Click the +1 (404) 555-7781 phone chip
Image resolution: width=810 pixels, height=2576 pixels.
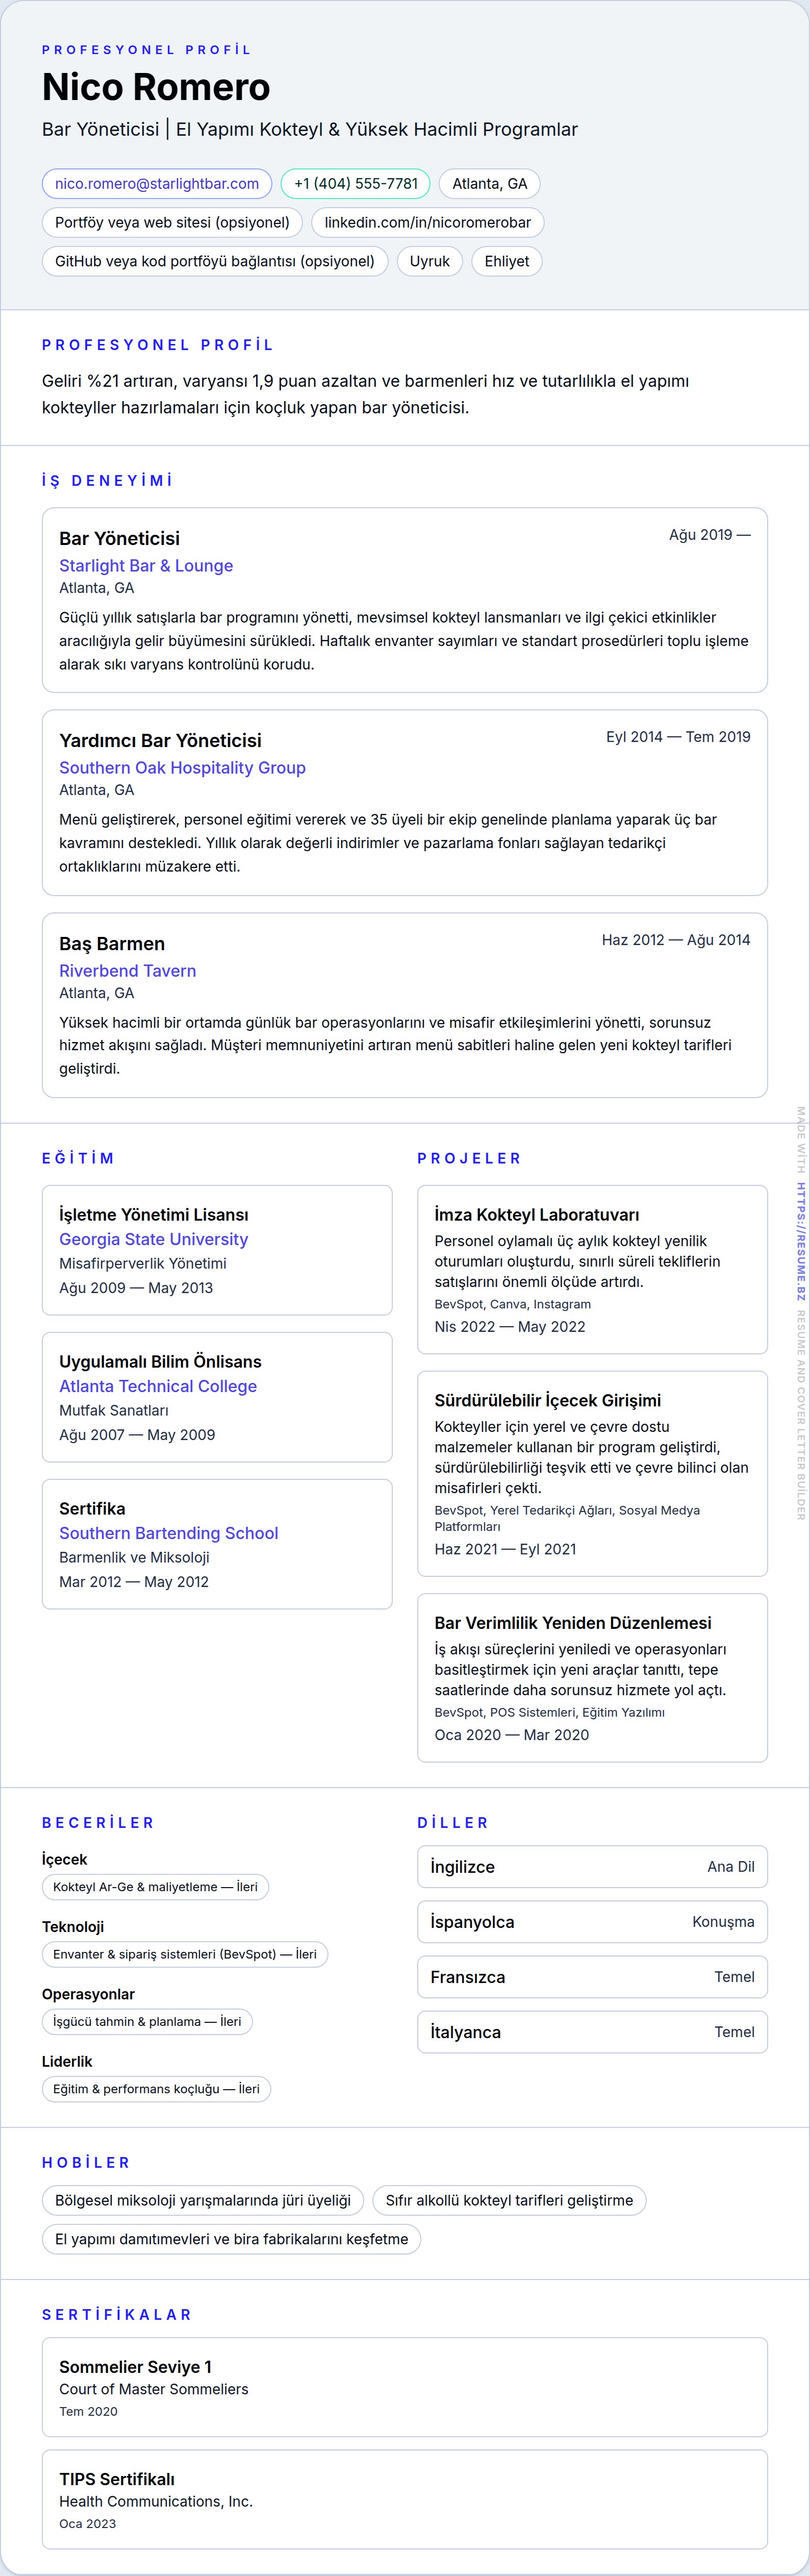[x=356, y=184]
